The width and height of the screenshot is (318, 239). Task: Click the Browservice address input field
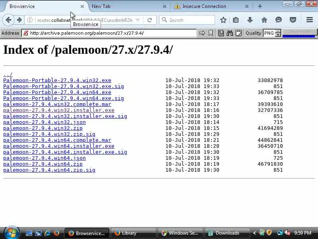pyautogui.click(x=109, y=33)
